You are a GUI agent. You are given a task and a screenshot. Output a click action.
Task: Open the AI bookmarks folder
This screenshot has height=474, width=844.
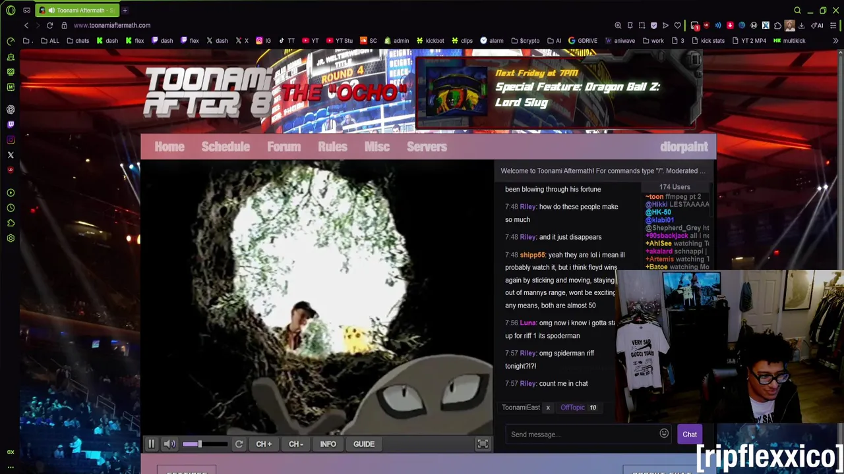click(554, 41)
